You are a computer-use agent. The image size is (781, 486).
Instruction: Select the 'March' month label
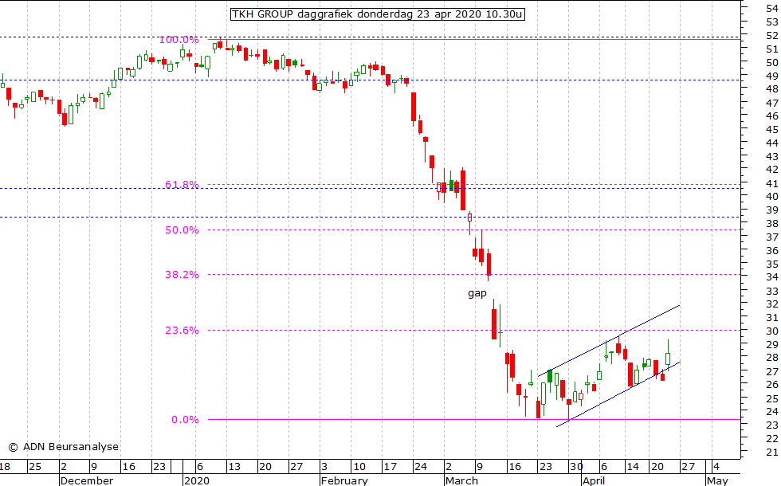click(461, 480)
